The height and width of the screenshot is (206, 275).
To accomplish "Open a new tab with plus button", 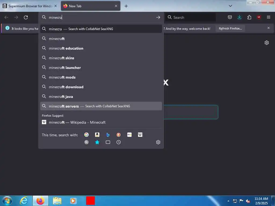I will [126, 6].
